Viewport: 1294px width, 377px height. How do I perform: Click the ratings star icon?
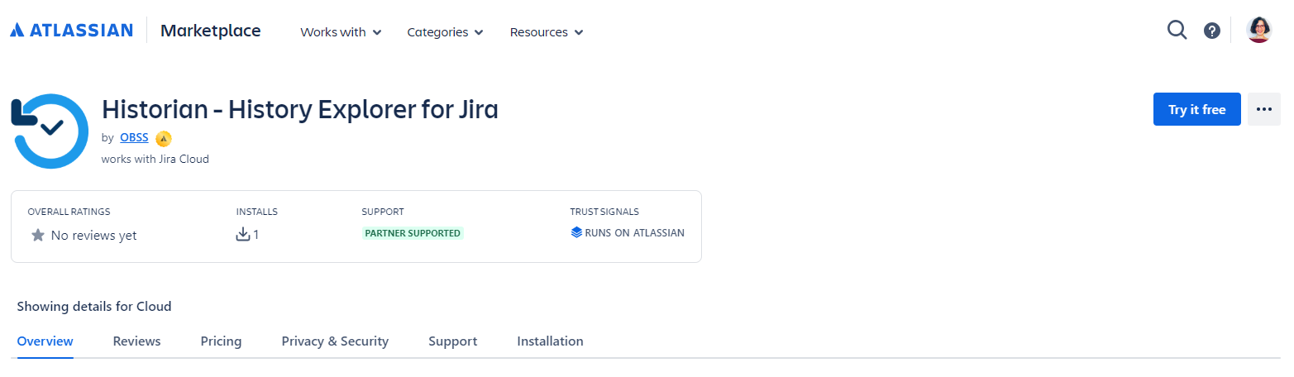pos(38,236)
